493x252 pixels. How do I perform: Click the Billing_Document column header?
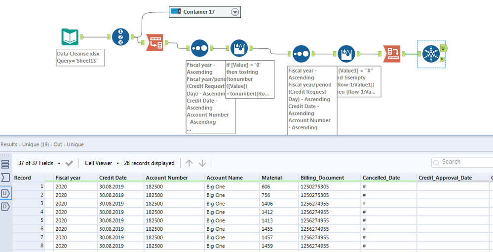[330, 178]
